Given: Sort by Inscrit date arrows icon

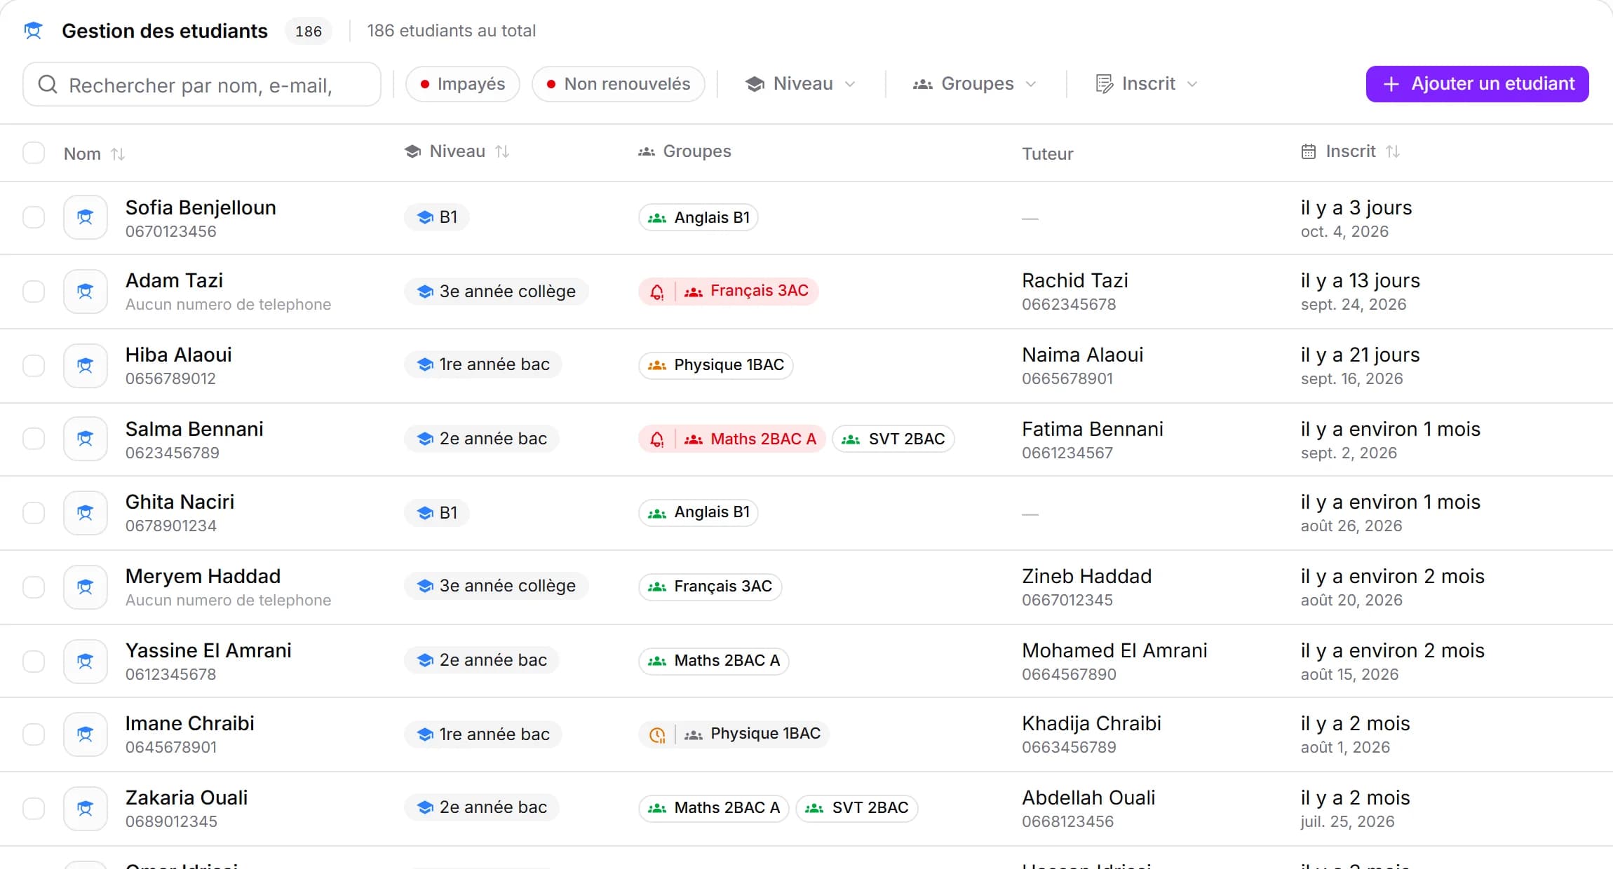Looking at the screenshot, I should click(x=1393, y=151).
